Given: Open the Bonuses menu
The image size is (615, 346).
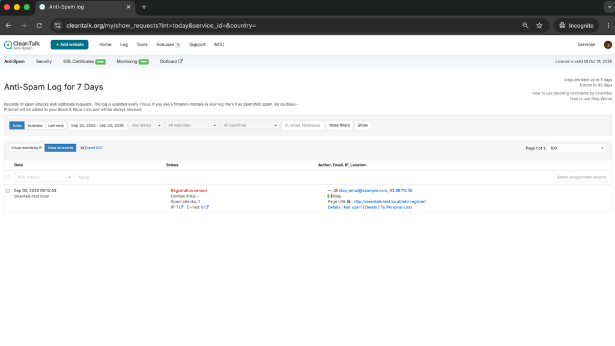Looking at the screenshot, I should pyautogui.click(x=168, y=44).
